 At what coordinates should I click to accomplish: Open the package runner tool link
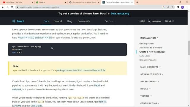[81, 70]
